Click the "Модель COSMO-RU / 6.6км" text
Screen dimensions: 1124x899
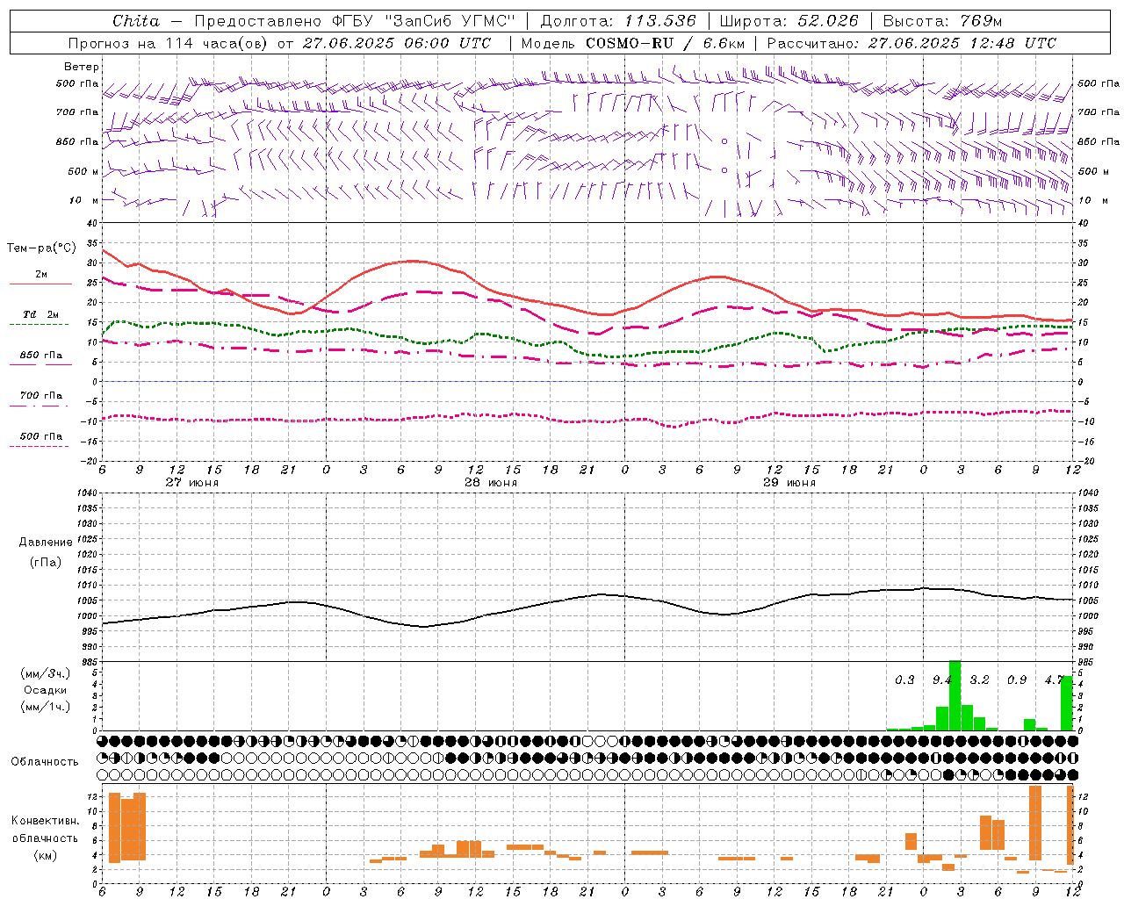[633, 43]
